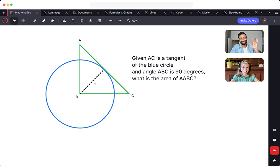Select the text tool
Image resolution: width=280 pixels, height=166 pixels.
coord(73,21)
